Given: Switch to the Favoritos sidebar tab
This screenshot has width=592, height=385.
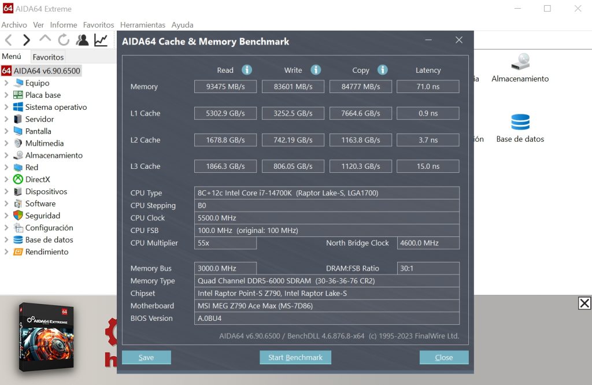Looking at the screenshot, I should pyautogui.click(x=48, y=57).
